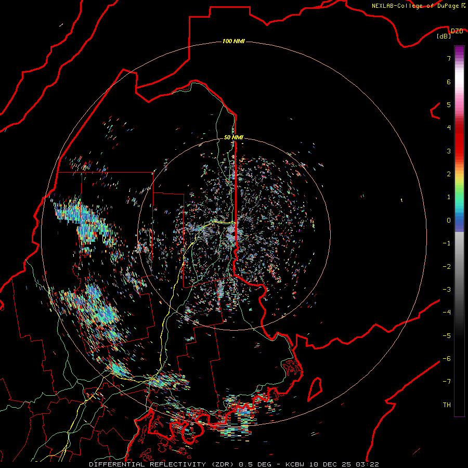Click the TH threshold label on the scale

click(x=447, y=405)
